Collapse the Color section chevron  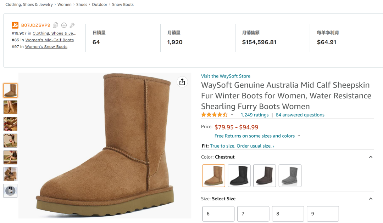[x=371, y=157]
